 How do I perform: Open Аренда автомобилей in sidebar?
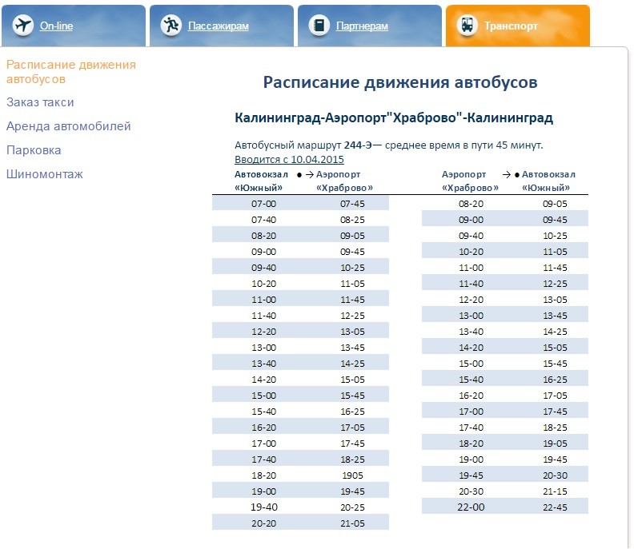(68, 126)
